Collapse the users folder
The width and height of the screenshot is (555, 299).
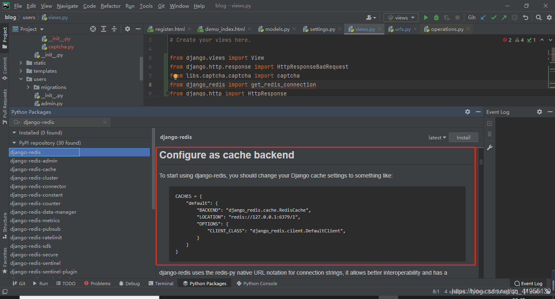coord(21,79)
